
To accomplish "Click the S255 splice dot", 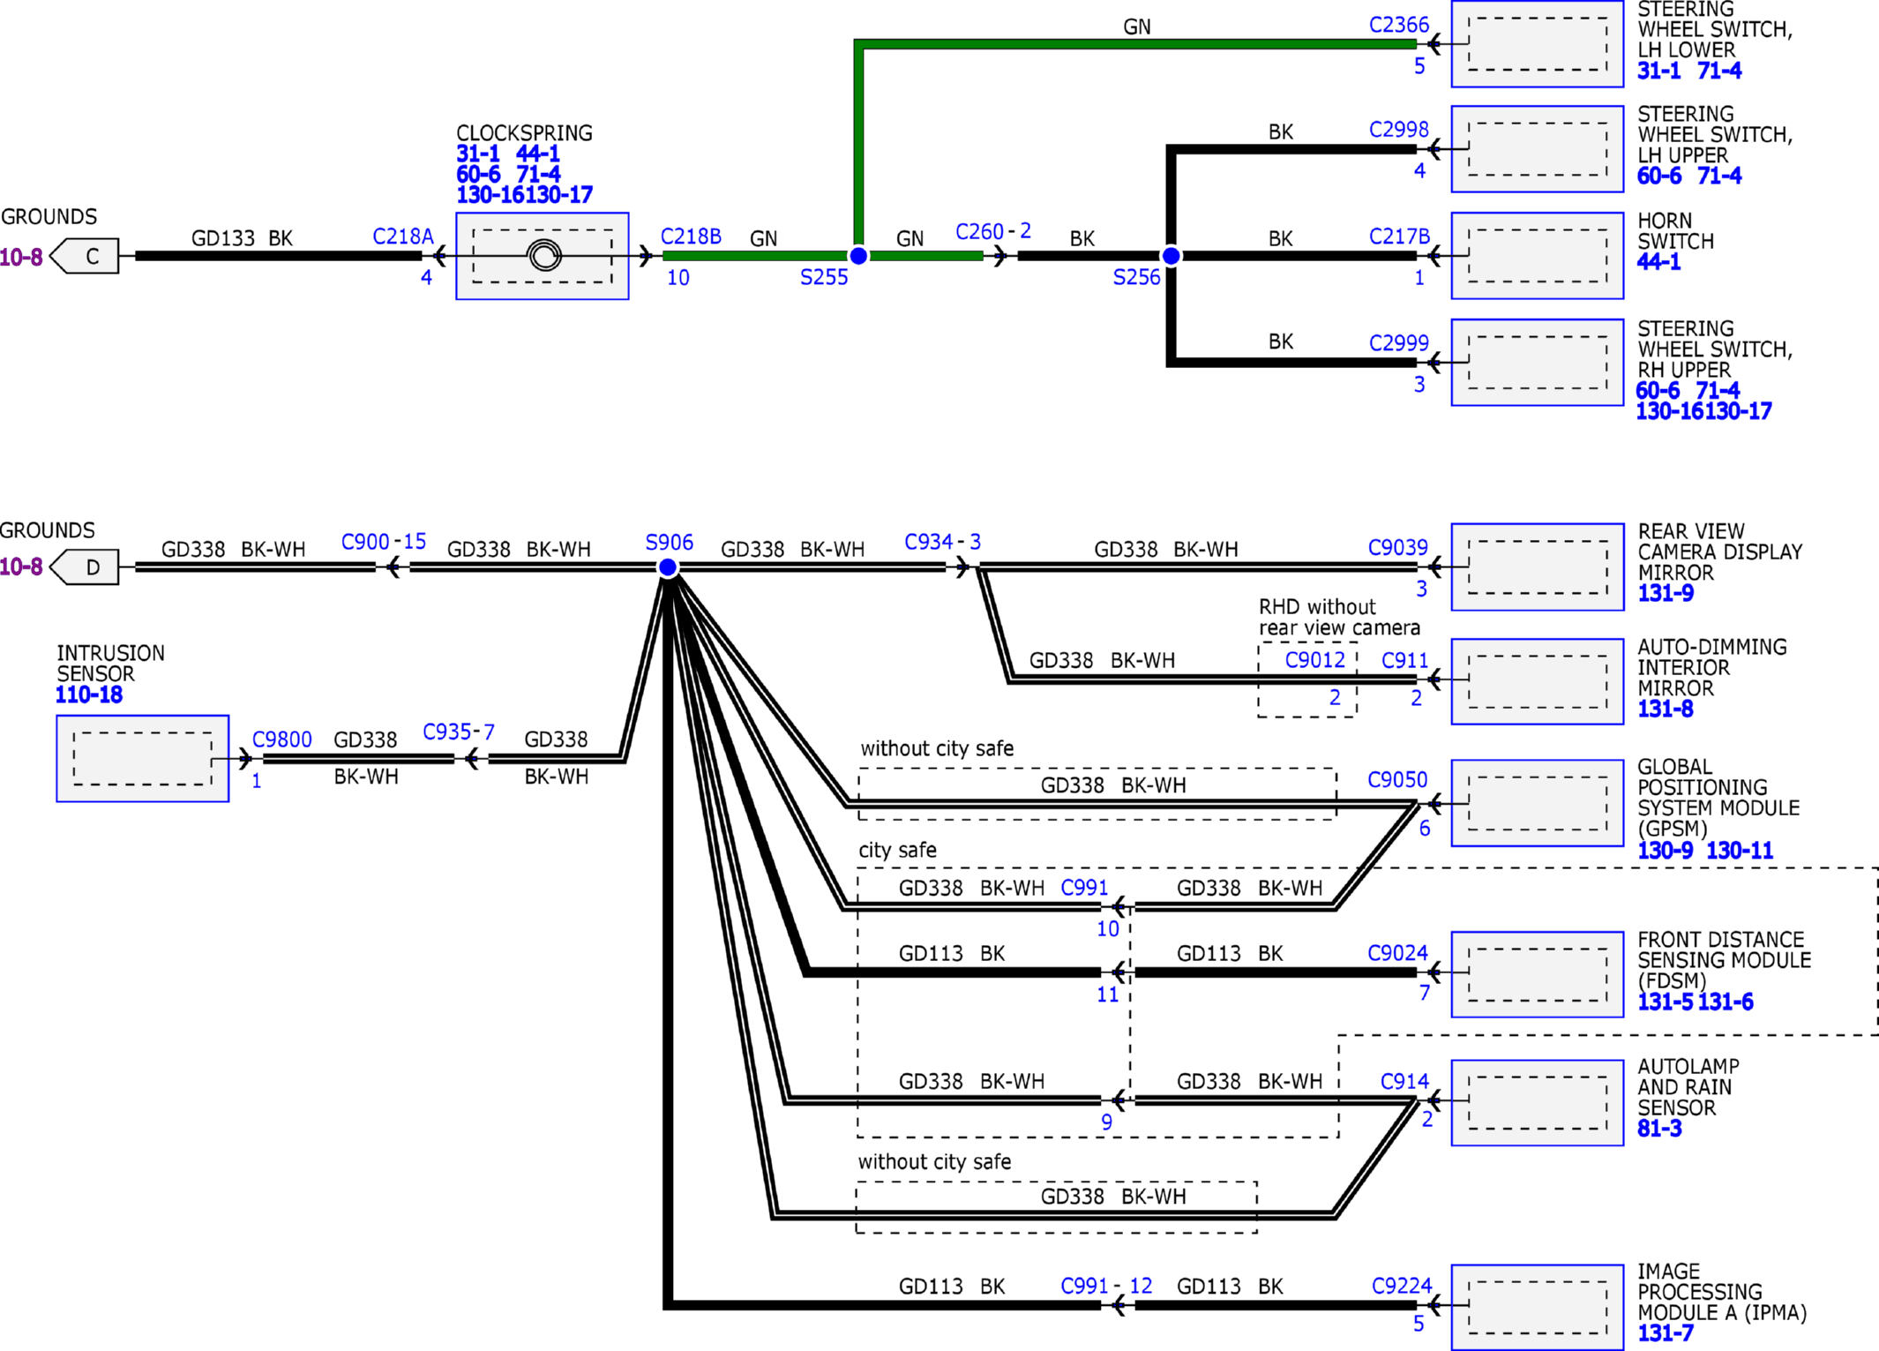I will tap(858, 256).
